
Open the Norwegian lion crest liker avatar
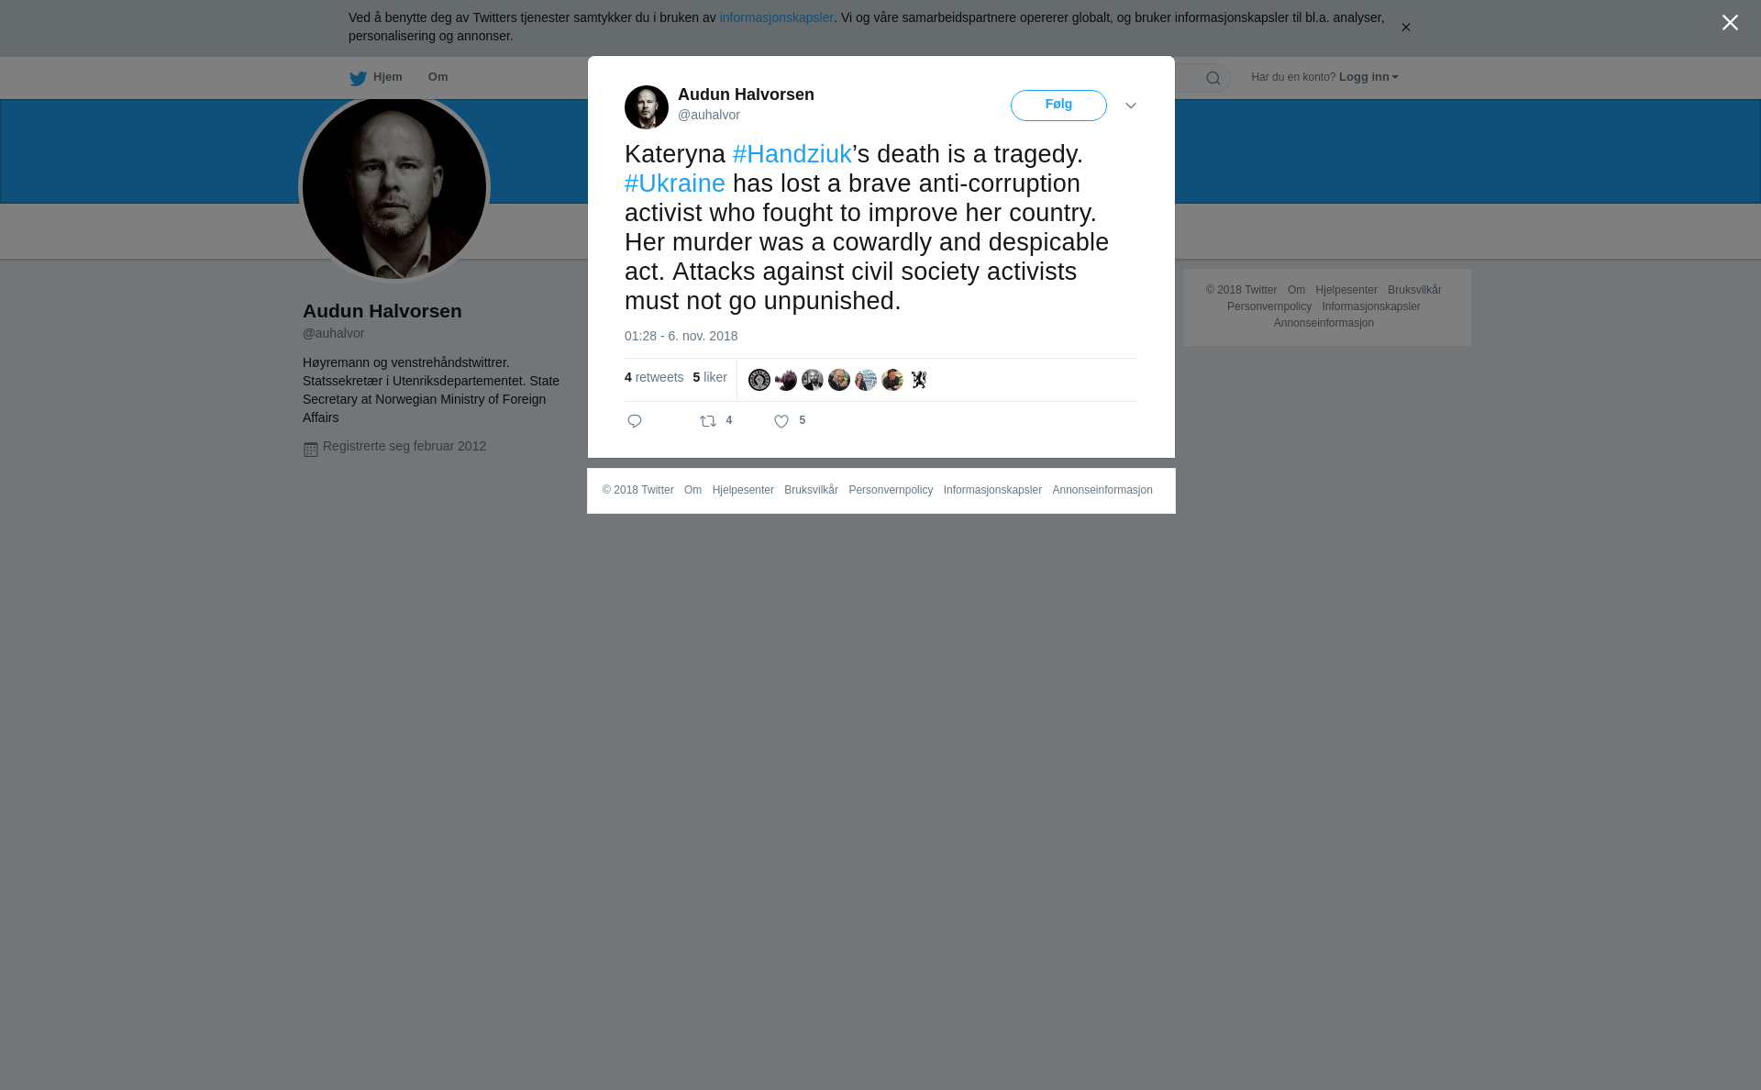[x=919, y=380]
